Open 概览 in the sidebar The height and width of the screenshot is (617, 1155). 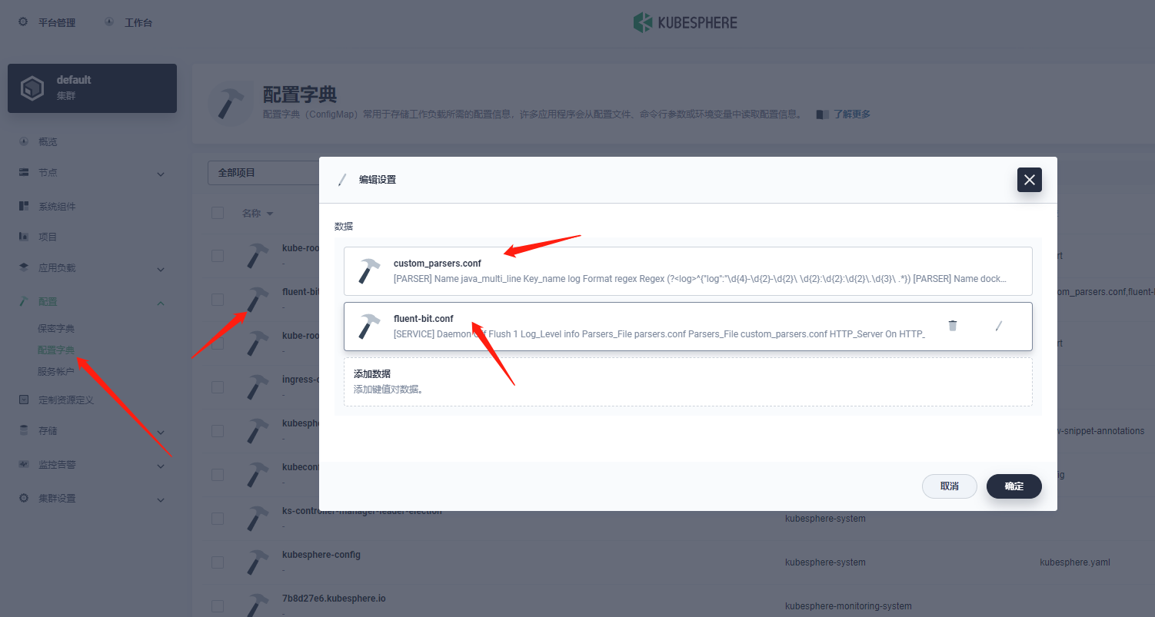pos(48,142)
